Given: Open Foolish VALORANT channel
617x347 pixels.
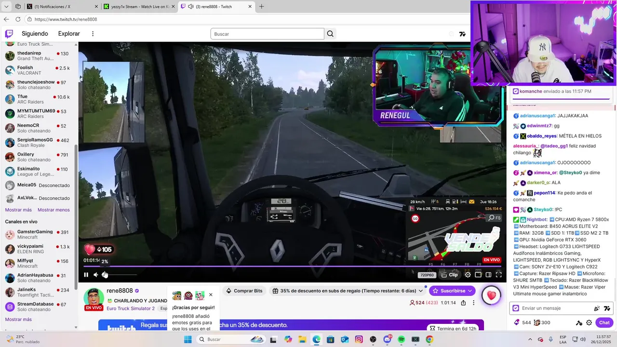Looking at the screenshot, I should tap(39, 70).
